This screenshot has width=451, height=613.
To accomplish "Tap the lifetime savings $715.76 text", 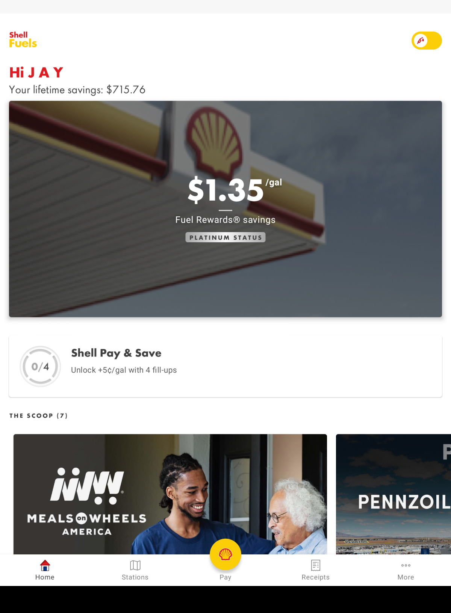I will point(77,90).
